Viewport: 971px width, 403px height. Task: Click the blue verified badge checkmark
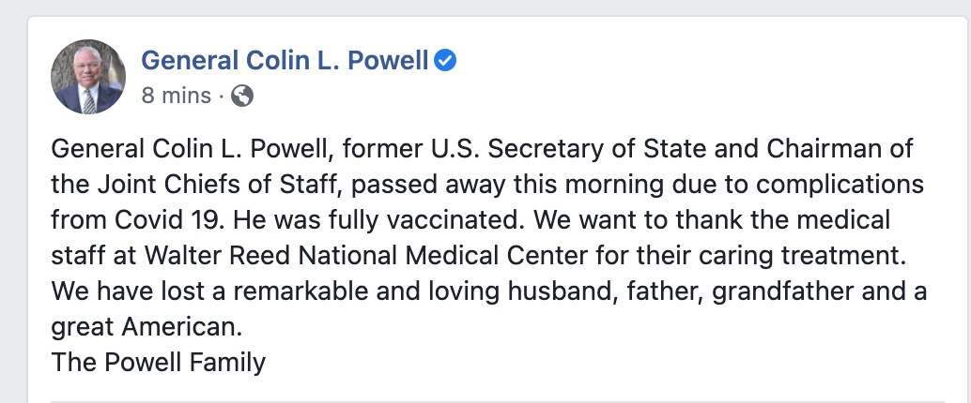coord(444,61)
